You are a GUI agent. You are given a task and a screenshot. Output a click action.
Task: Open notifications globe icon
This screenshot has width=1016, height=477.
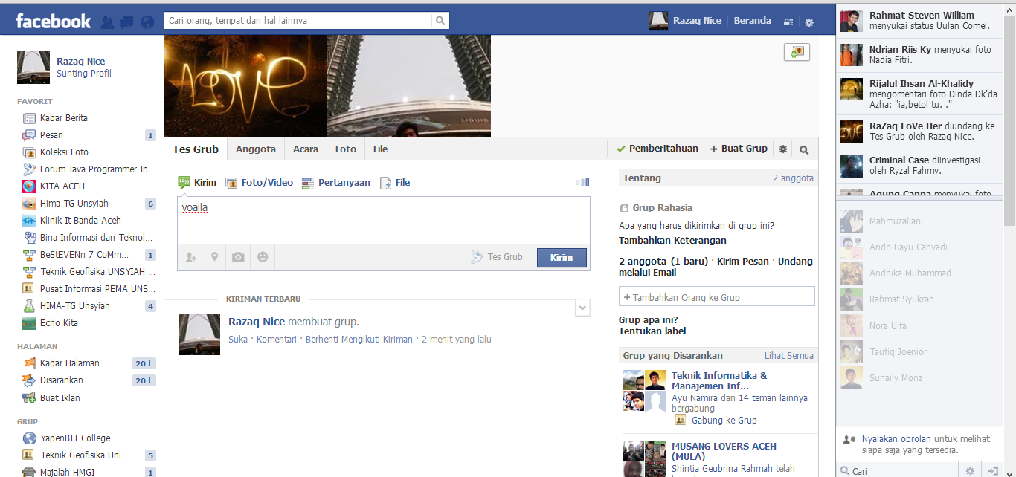pos(147,22)
